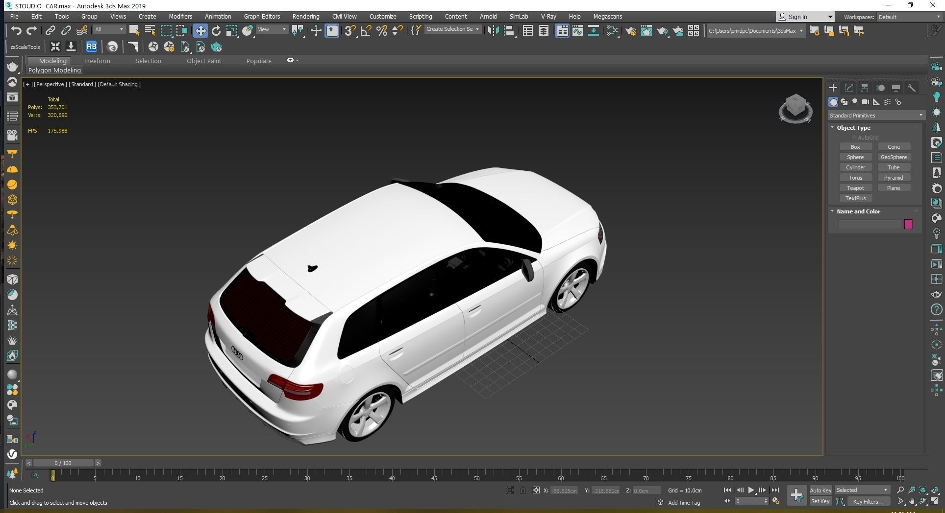Toggle Absolute/Offset transform type-in mode
The height and width of the screenshot is (513, 945).
(x=536, y=490)
